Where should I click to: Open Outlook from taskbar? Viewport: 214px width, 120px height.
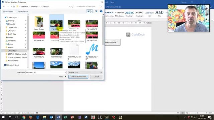tap(51, 117)
